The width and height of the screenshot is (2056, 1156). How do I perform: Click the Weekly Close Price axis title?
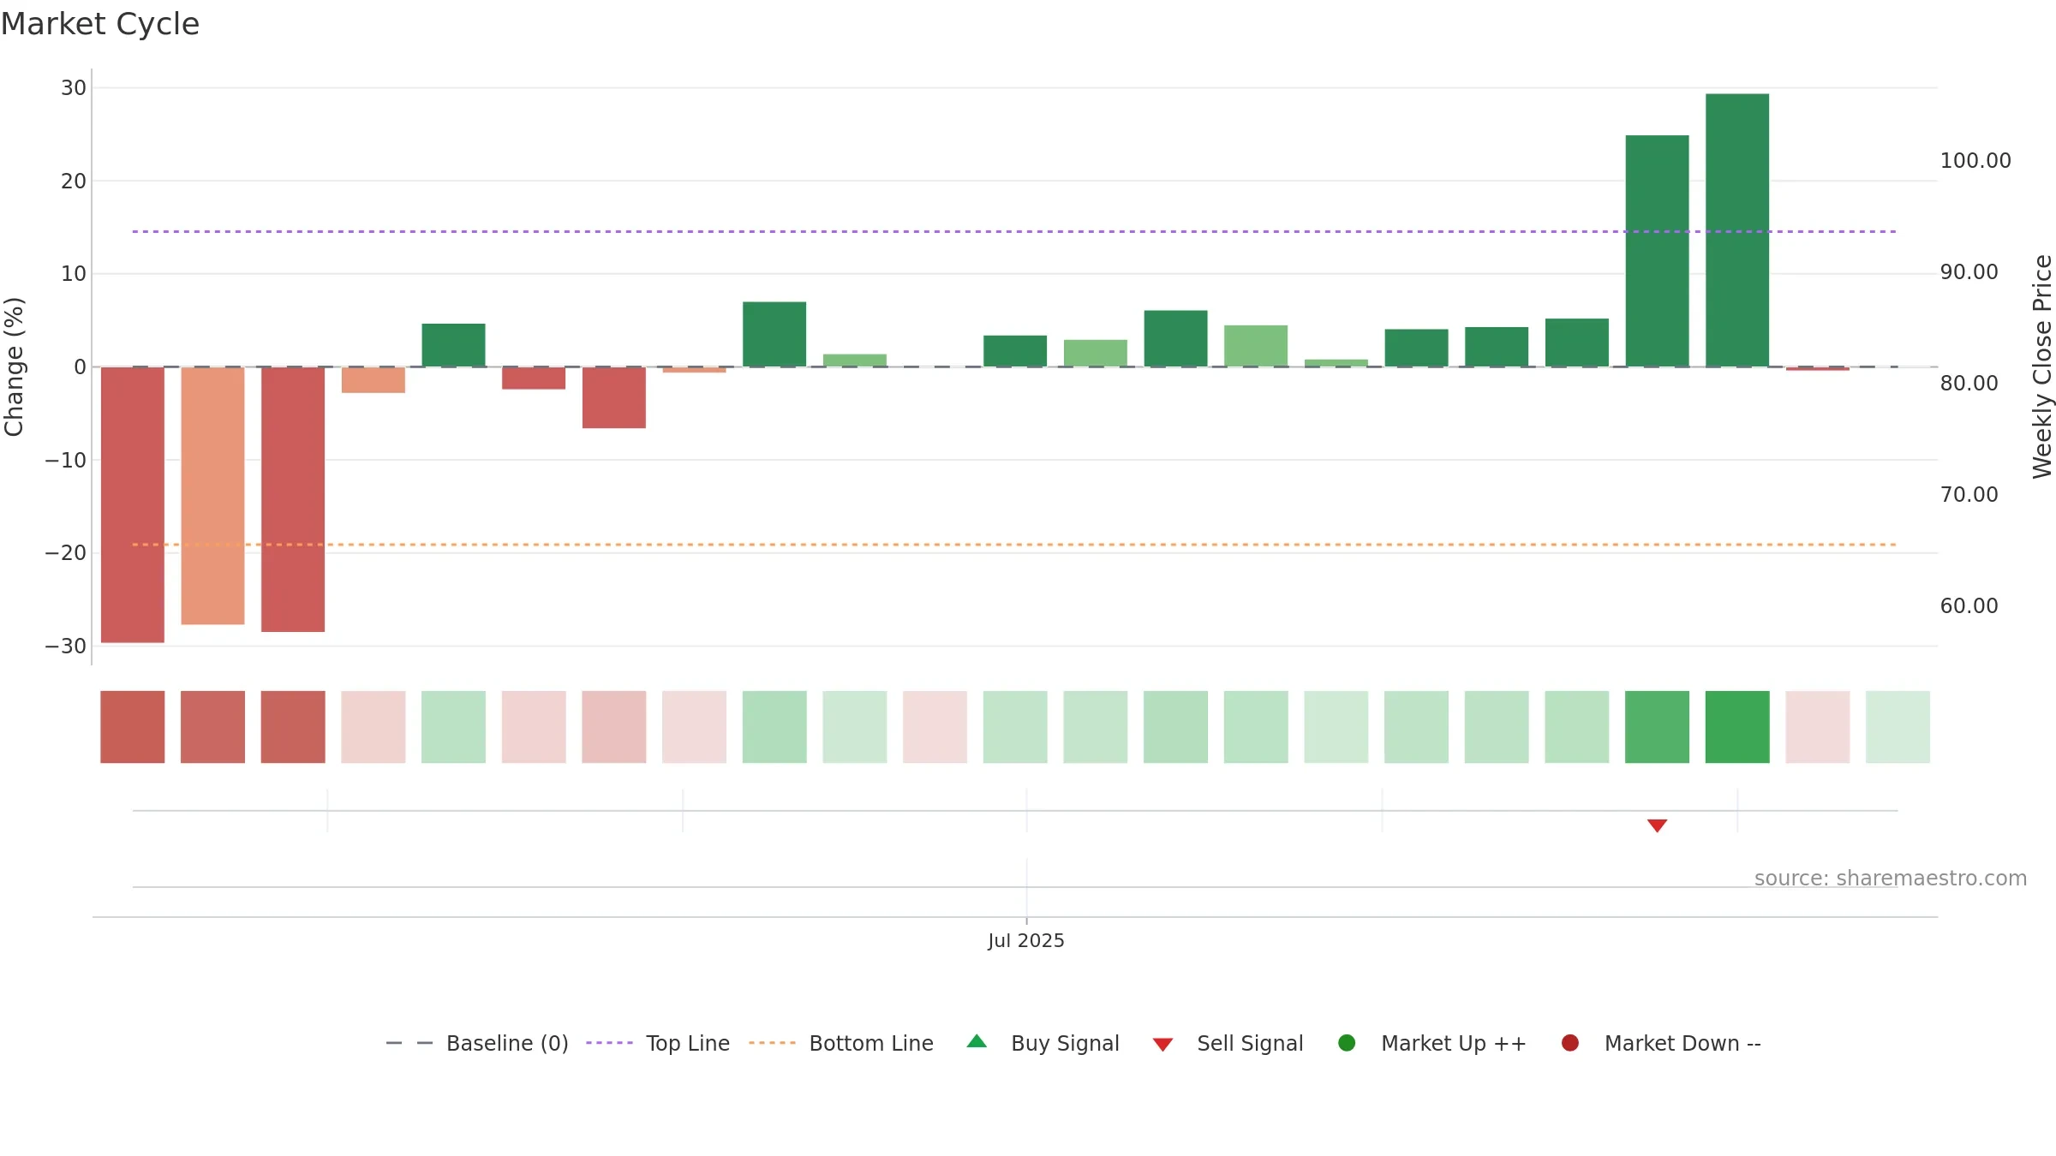coord(2042,366)
